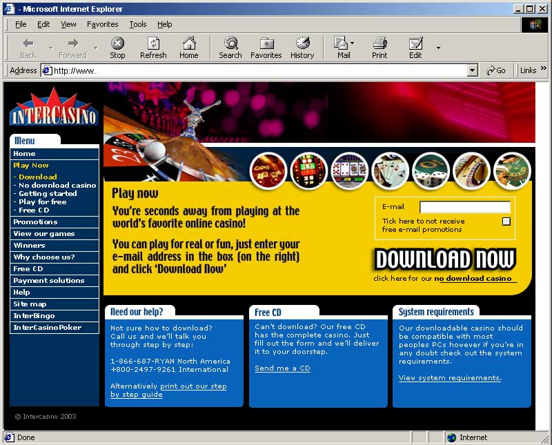Open the Favorites menu in menu bar

tap(102, 24)
